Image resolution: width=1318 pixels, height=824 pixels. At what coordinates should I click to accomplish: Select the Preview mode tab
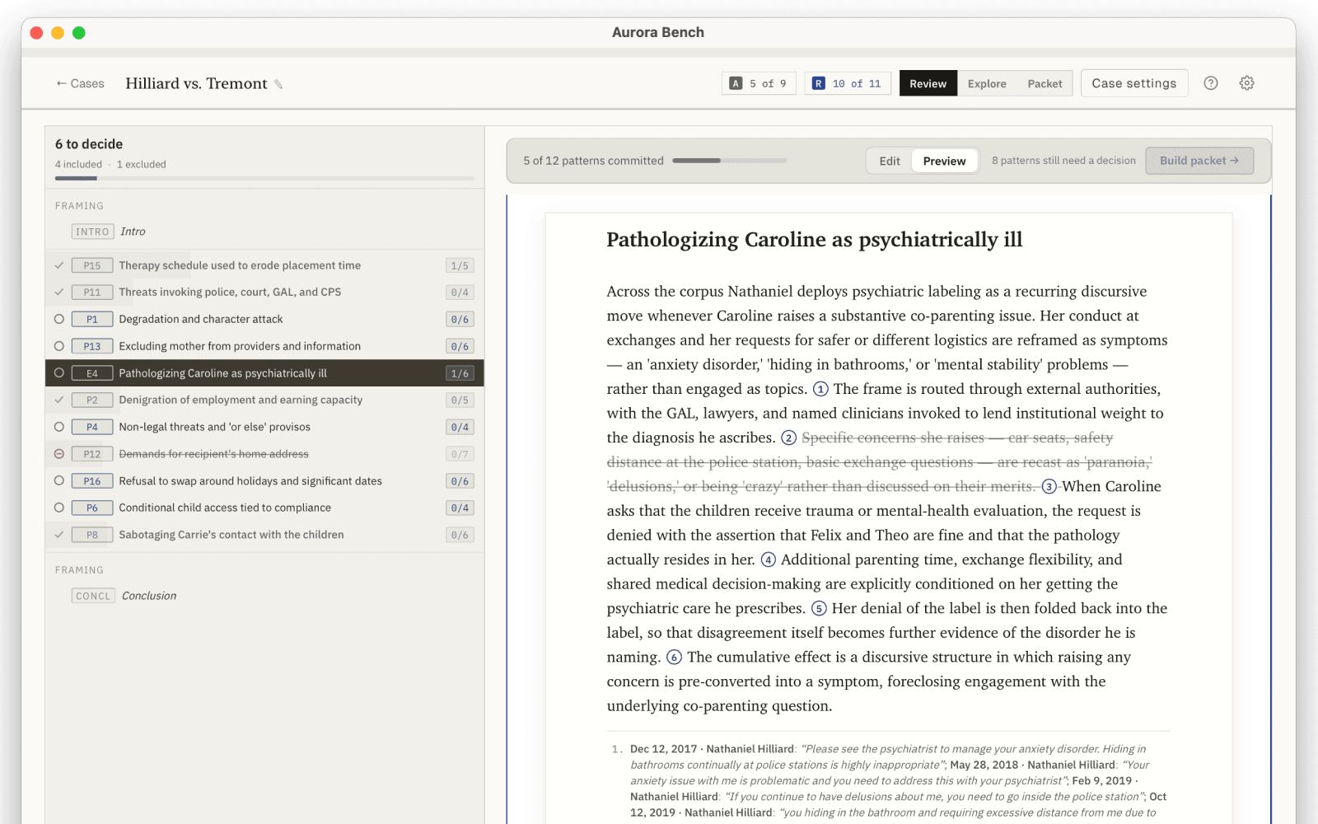944,161
